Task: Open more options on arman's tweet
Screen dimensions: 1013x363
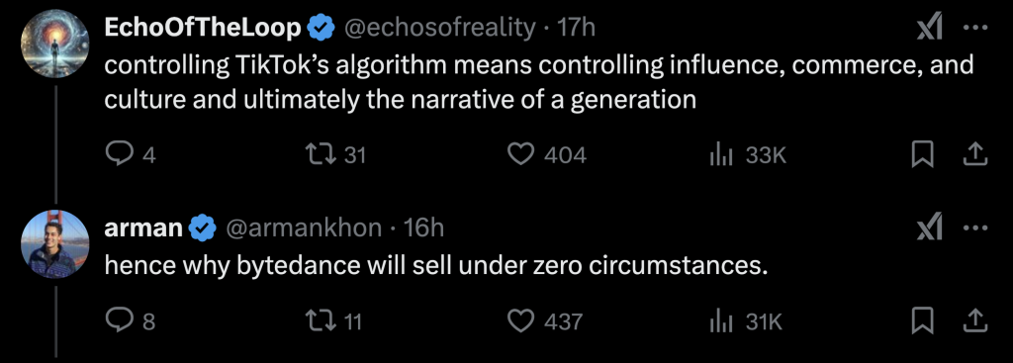Action: 976,228
